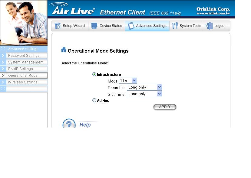The image size is (251, 178).
Task: Click the www.ovislink.com.tw link
Action: point(213,13)
